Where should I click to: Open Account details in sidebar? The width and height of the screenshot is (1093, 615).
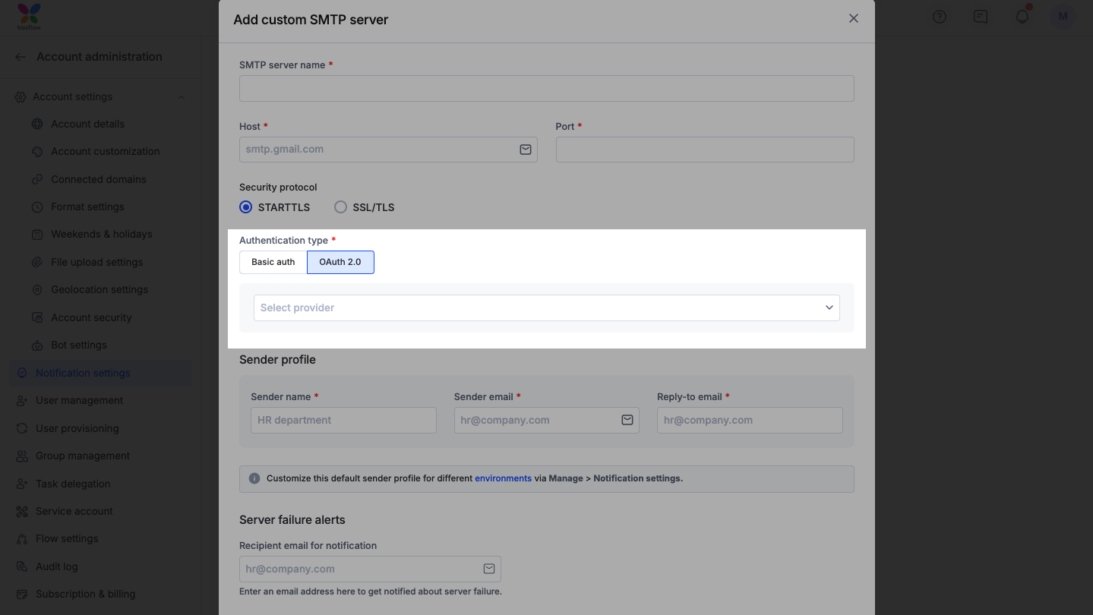(87, 124)
